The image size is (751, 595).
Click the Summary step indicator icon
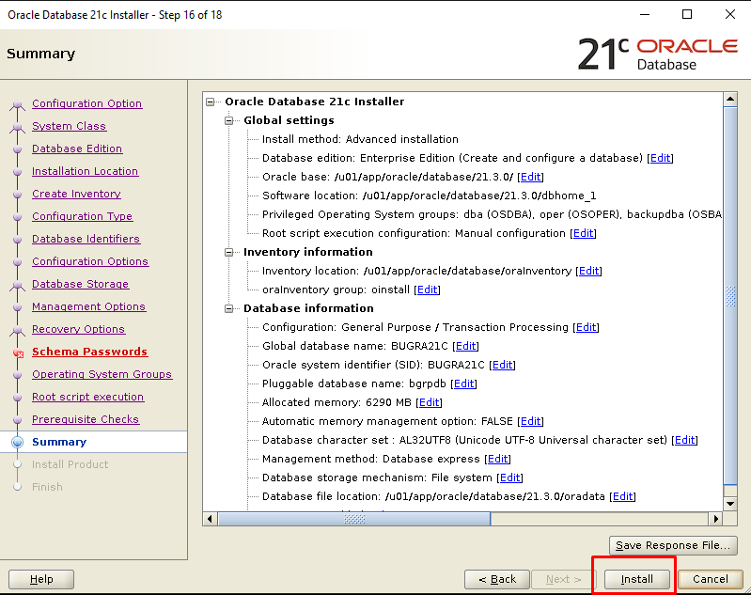(17, 442)
